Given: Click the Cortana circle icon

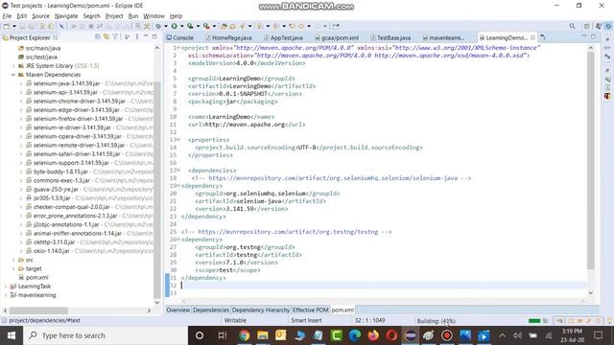Looking at the screenshot, I should [200, 335].
